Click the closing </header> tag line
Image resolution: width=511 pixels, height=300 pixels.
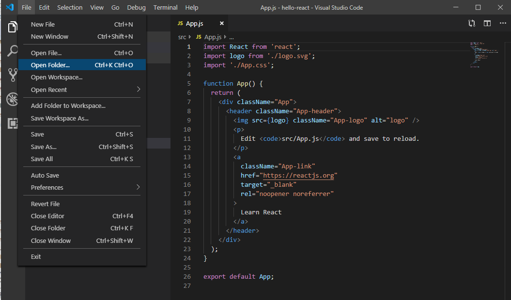pos(243,231)
